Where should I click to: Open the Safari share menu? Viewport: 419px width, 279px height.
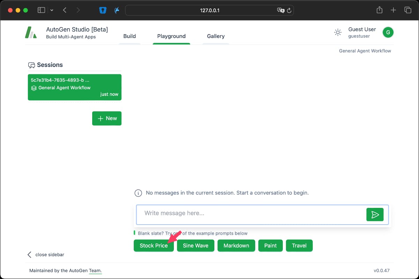pyautogui.click(x=380, y=10)
